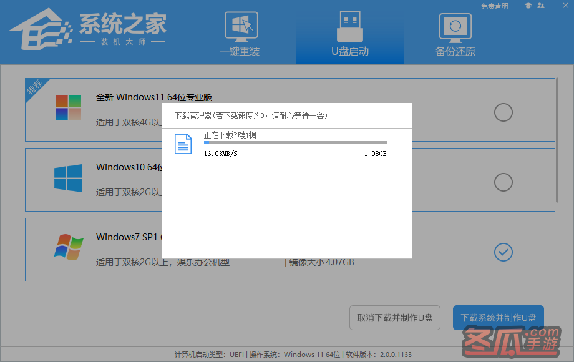Click the graduation cap tutorial icon
The image size is (574, 362).
tap(528, 6)
